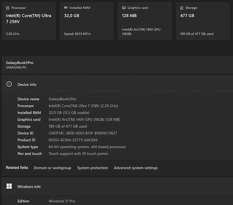Collapse the Device info section

coord(117,85)
